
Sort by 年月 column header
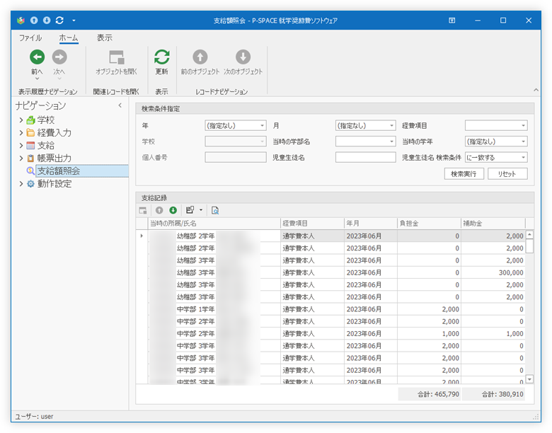[371, 224]
